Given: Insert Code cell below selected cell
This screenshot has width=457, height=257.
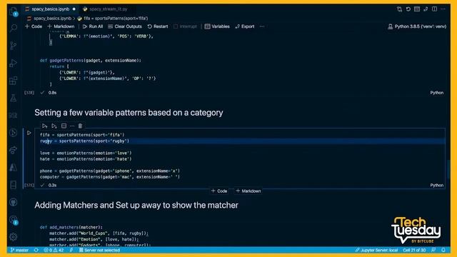Looking at the screenshot, I should click(x=219, y=191).
